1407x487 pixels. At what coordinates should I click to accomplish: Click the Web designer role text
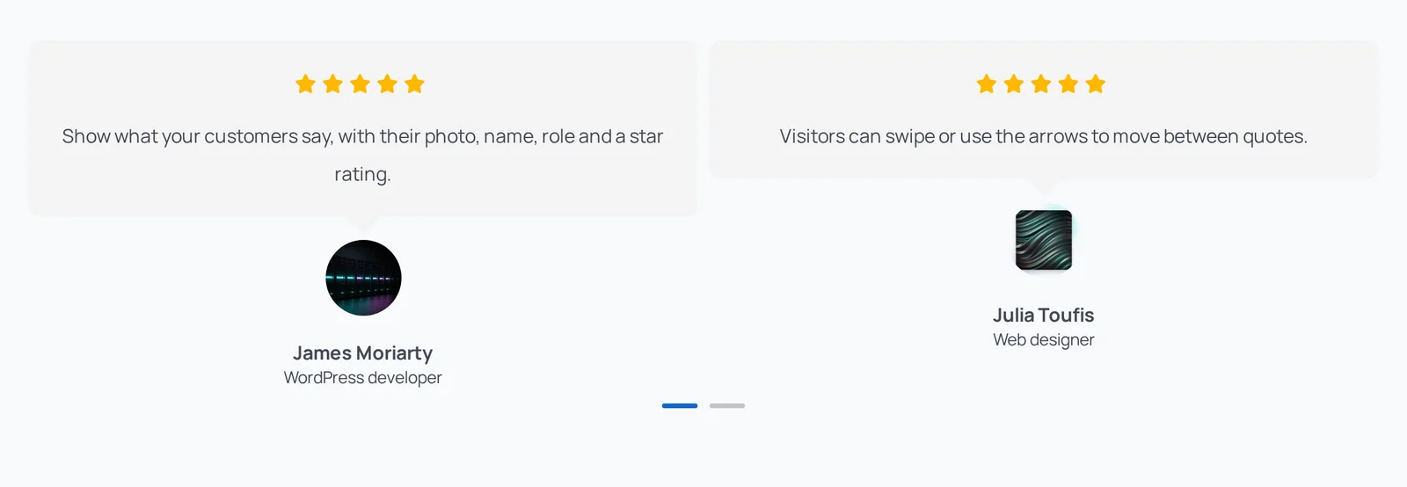tap(1044, 340)
